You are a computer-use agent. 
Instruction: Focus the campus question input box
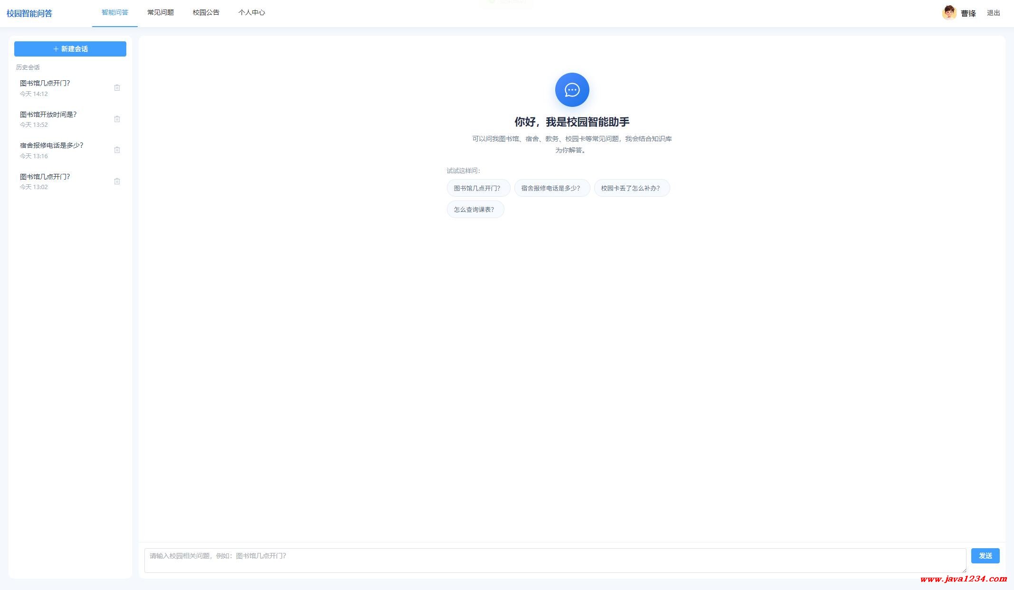(x=555, y=561)
